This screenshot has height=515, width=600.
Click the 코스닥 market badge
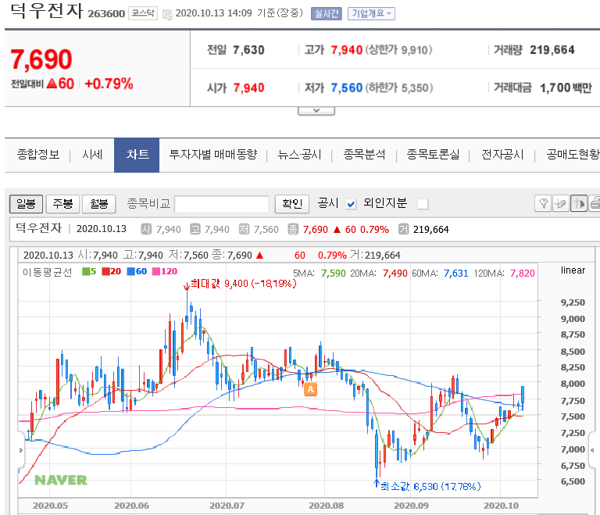143,13
